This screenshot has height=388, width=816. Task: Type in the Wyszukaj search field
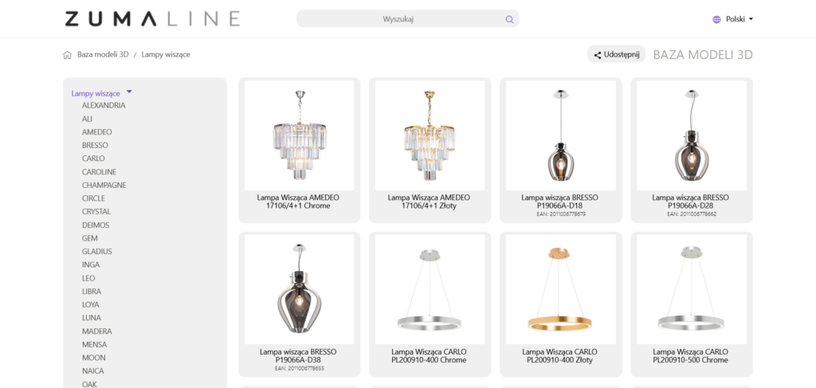click(x=398, y=19)
